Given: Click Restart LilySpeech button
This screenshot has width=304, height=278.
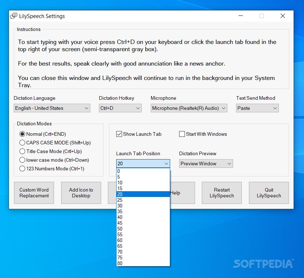Looking at the screenshot, I should pos(222,193).
